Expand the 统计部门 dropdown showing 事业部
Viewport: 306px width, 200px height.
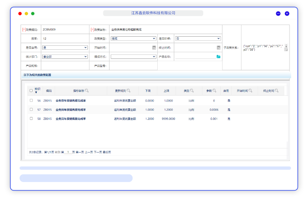[65, 56]
